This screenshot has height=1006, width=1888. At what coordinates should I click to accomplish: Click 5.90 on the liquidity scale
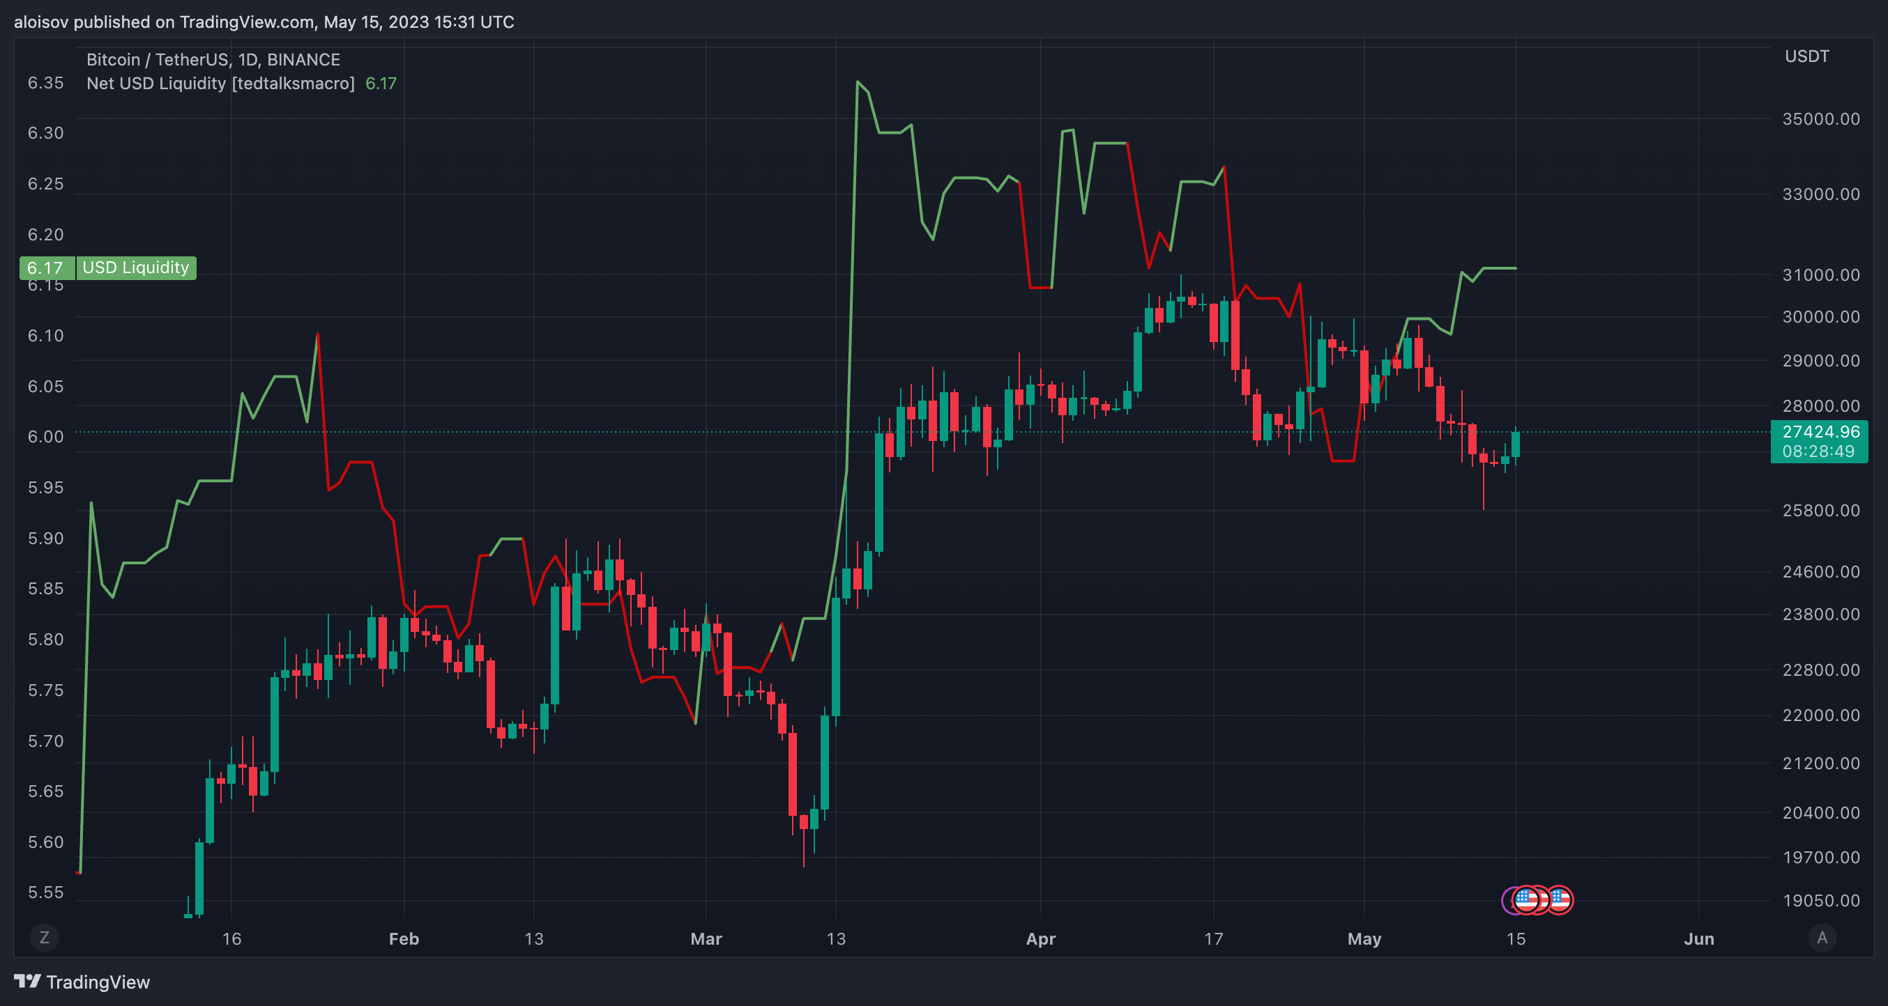coord(45,538)
